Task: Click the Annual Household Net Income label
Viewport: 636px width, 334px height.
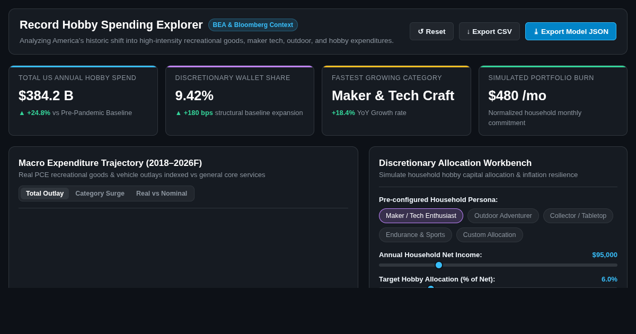Action: point(430,254)
